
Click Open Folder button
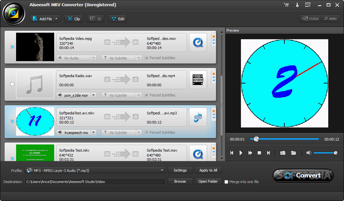click(208, 182)
